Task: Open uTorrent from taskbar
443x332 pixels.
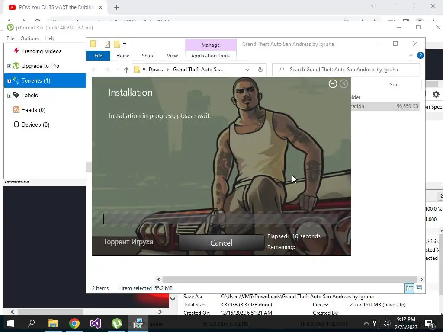Action: 117,323
